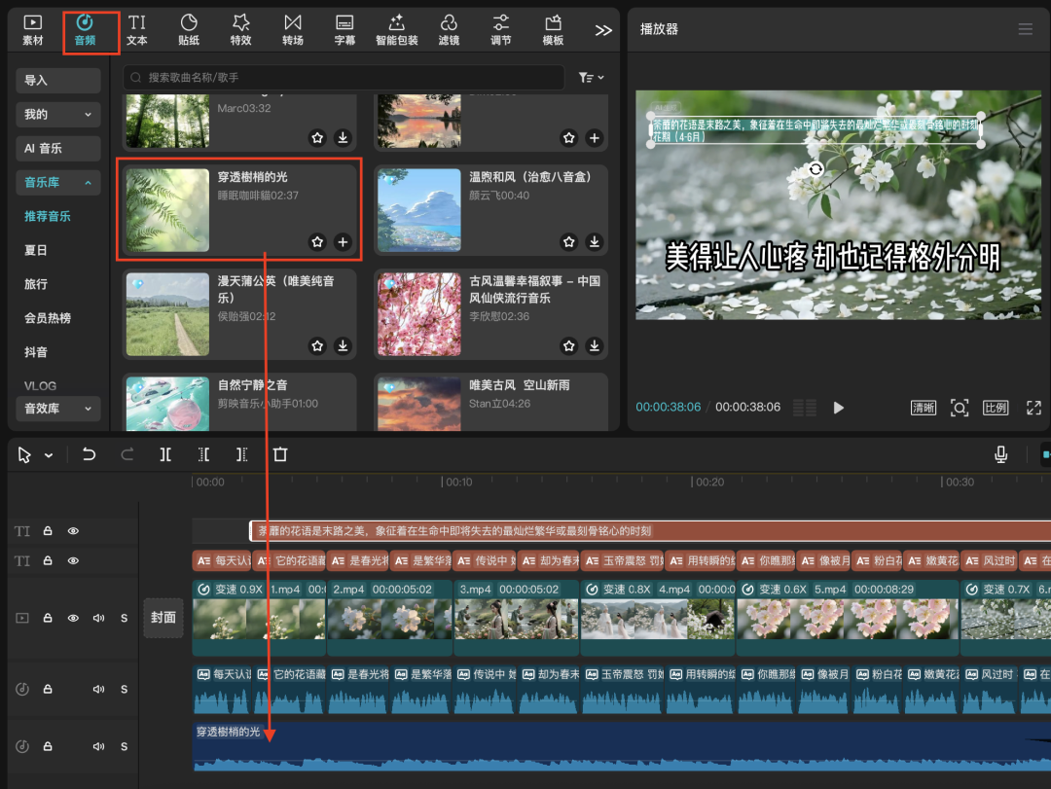Screen dimensions: 1051x789
Task: Enter fullscreen preview in the player
Action: [1033, 408]
